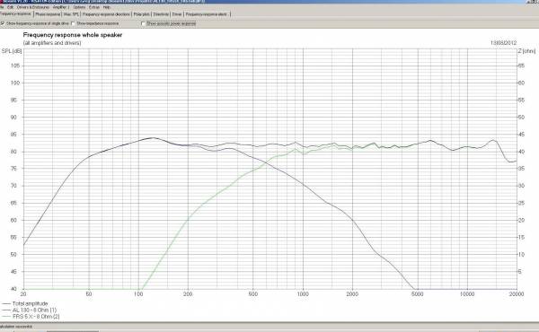Screen dimensions: 539x332
Task: Open the Drivers & Enclosures menu
Action: click(33, 7)
